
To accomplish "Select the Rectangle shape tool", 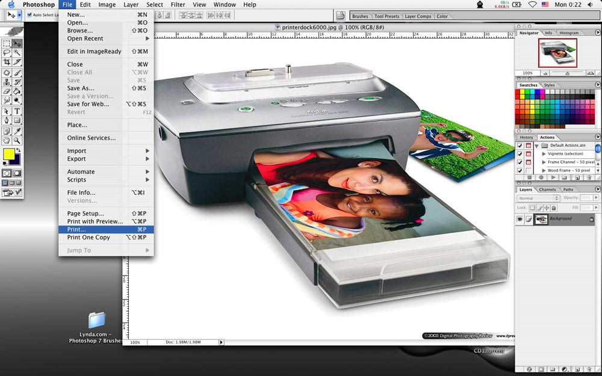I will (x=17, y=120).
